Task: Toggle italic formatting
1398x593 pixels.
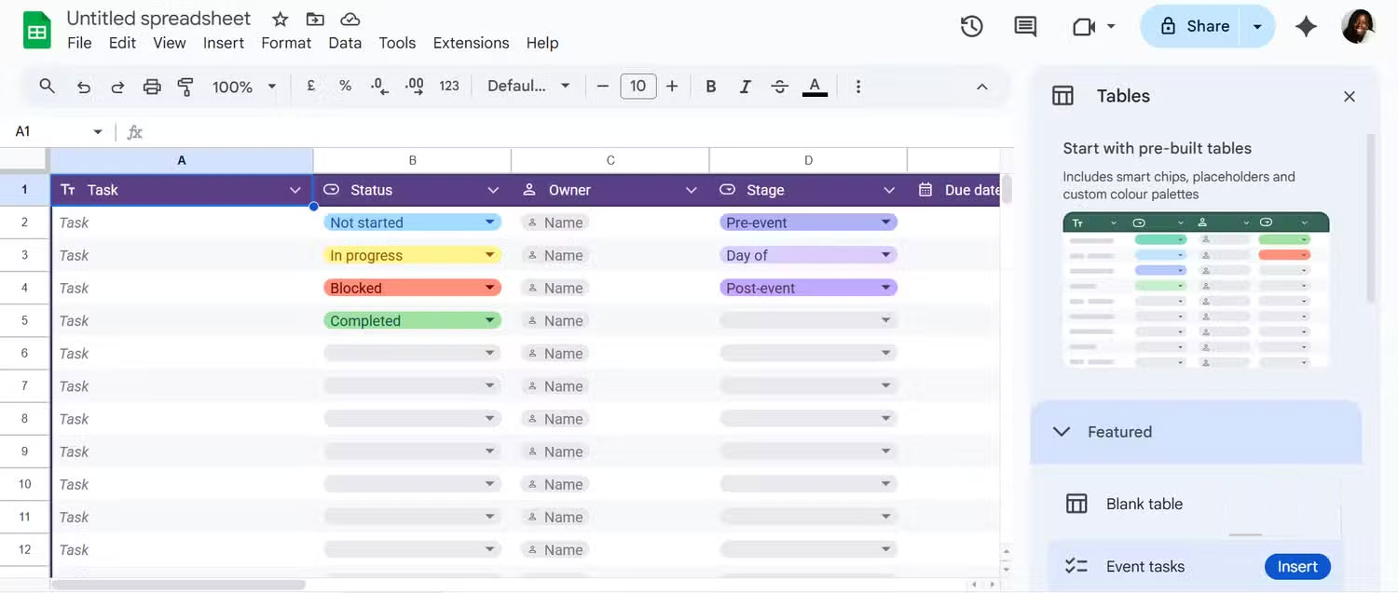Action: tap(745, 86)
